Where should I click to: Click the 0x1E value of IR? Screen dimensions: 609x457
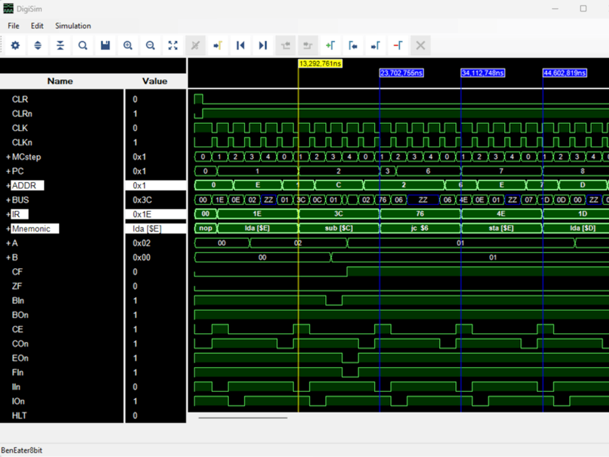[x=142, y=215]
